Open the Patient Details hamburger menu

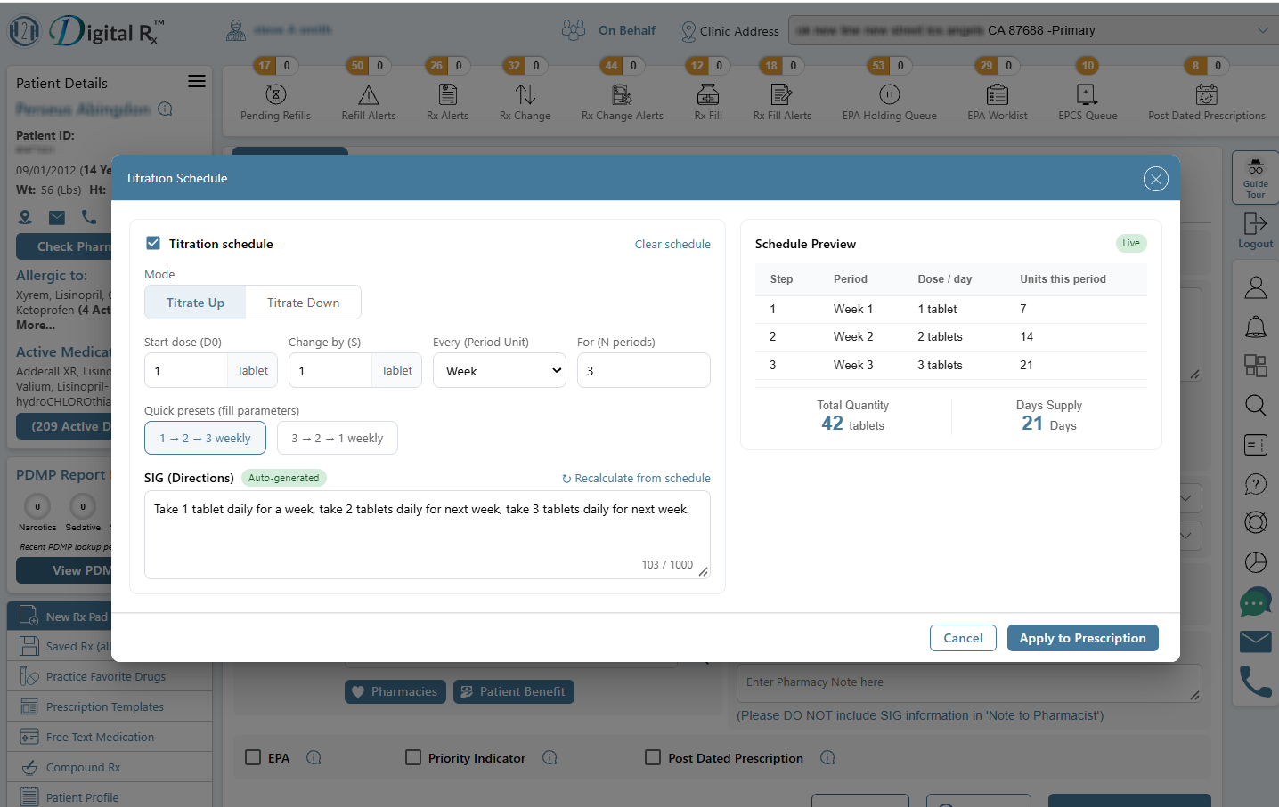tap(197, 81)
